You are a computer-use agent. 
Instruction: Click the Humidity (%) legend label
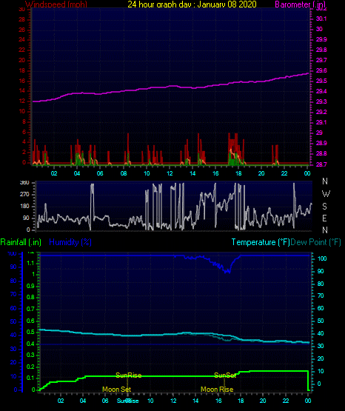(70, 242)
